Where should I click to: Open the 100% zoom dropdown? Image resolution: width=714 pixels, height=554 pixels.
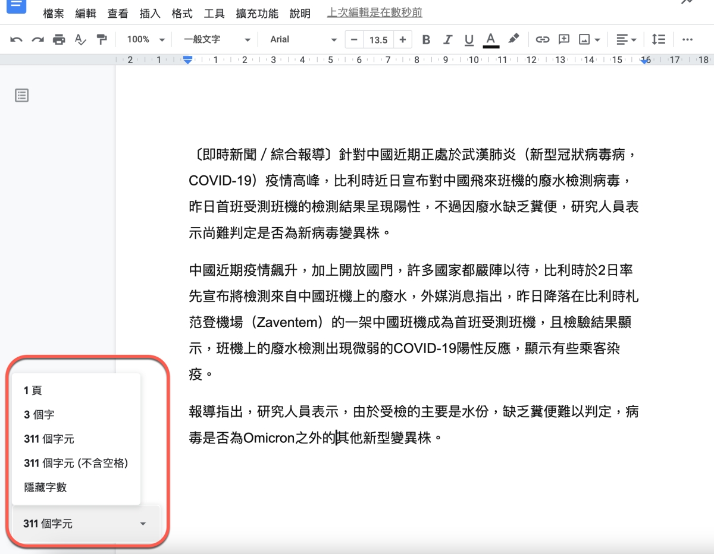(145, 39)
